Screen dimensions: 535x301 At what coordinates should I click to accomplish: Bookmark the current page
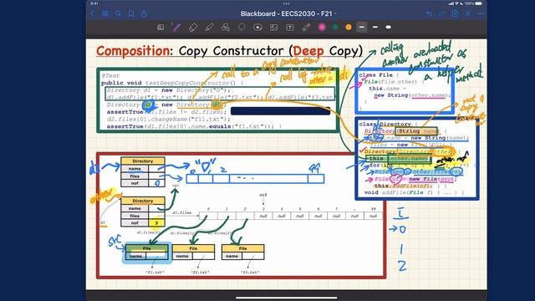pos(131,13)
